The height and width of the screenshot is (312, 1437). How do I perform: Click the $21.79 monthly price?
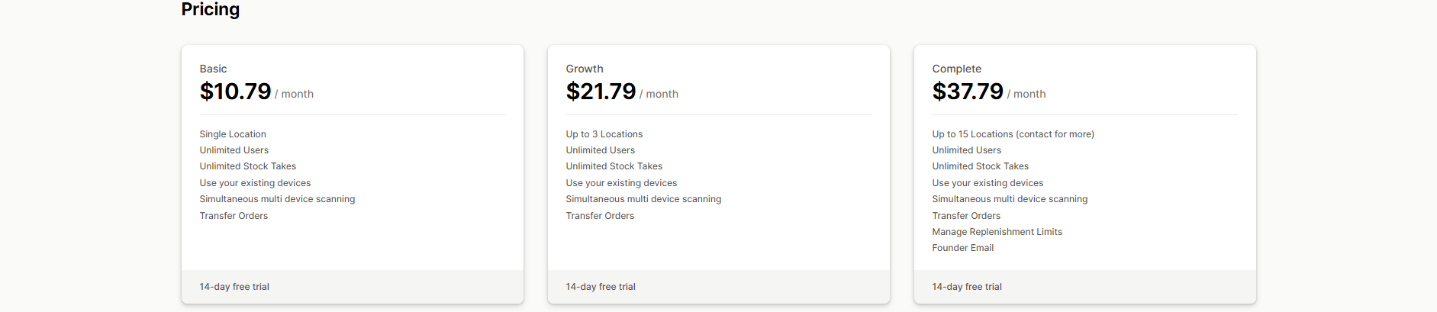point(601,92)
